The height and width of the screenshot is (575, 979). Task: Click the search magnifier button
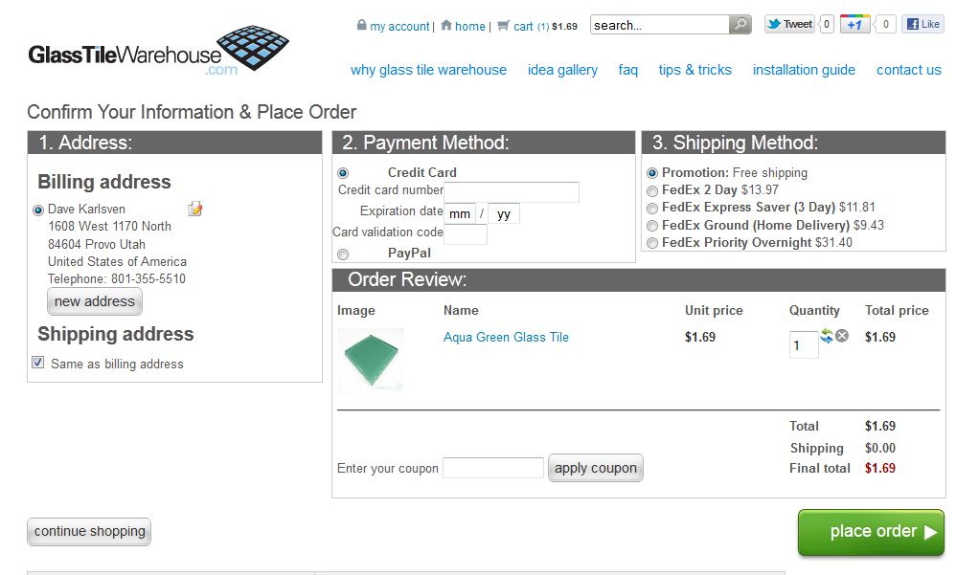pyautogui.click(x=740, y=25)
